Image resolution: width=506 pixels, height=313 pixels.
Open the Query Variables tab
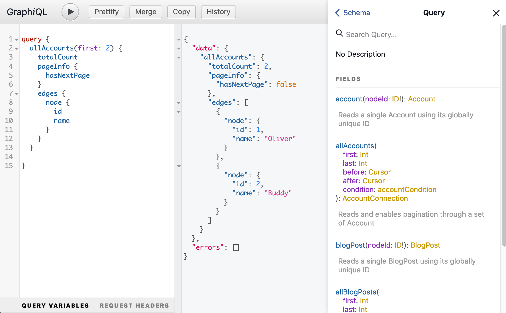[x=55, y=306]
